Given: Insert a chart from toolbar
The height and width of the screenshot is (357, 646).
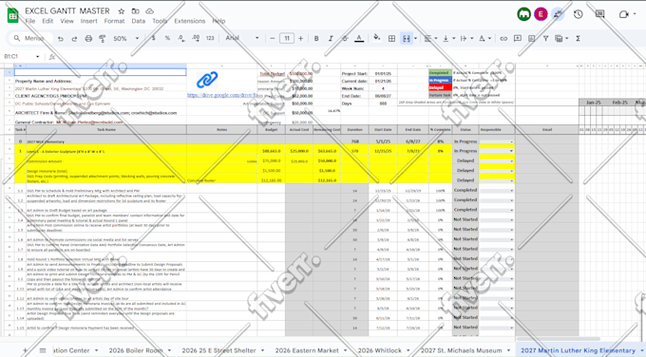Looking at the screenshot, I should [531, 38].
